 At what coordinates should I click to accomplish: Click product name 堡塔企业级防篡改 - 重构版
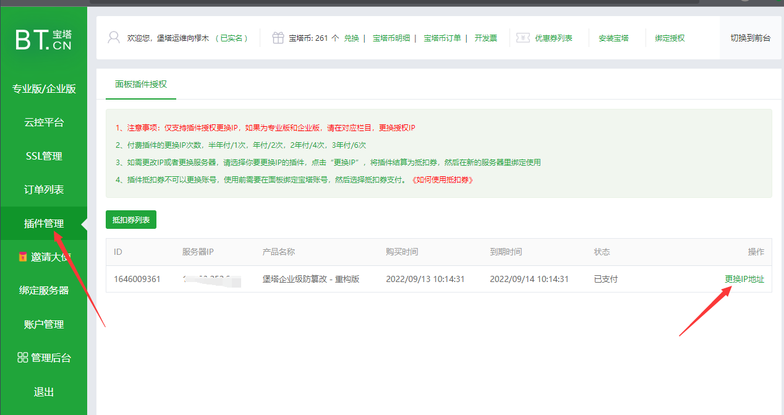311,279
